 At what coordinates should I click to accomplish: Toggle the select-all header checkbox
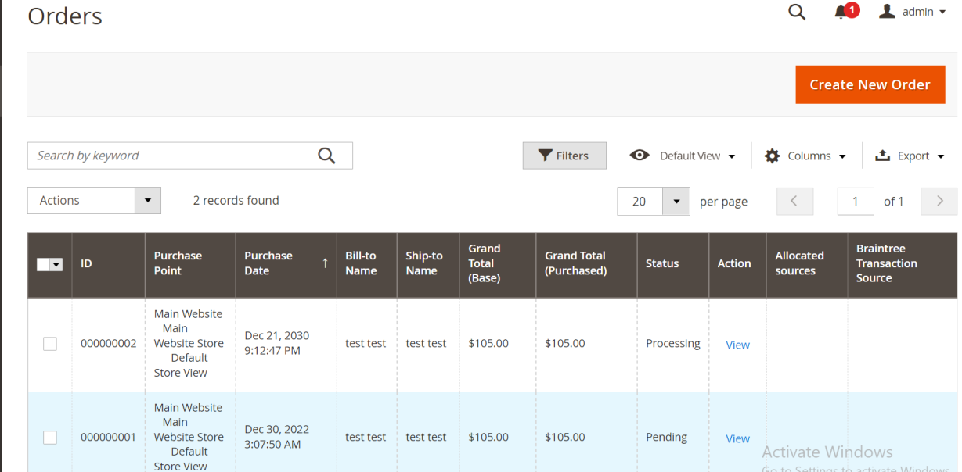[45, 265]
